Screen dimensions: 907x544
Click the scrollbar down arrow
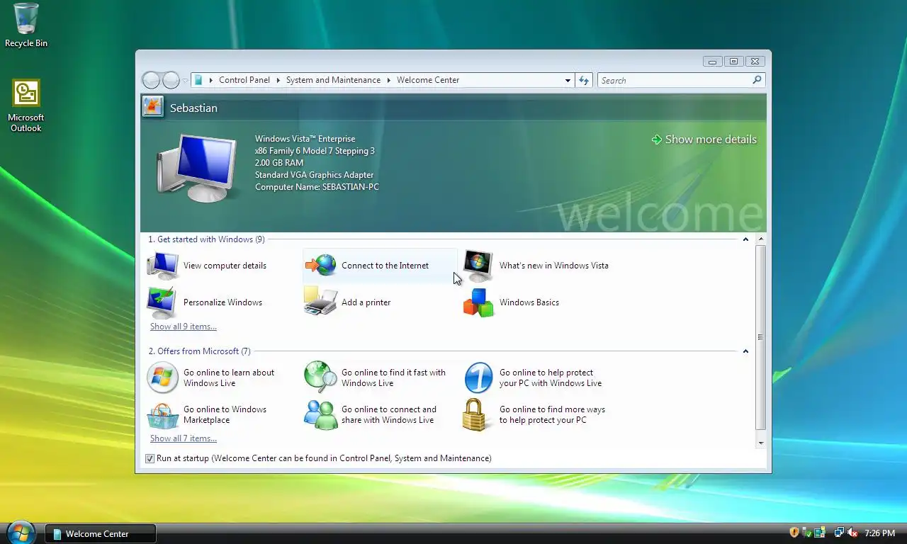[x=761, y=443]
